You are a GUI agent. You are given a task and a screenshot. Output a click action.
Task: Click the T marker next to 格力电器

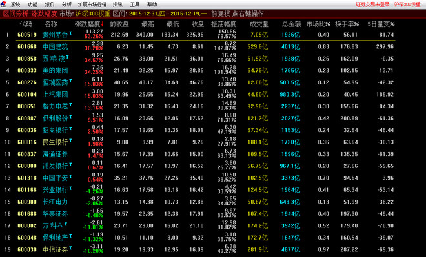(x=70, y=104)
